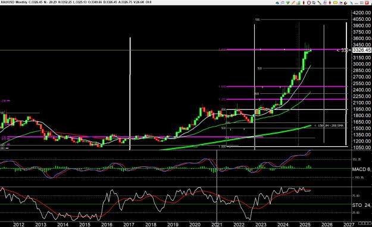372x227 pixels.
Task: Click the 2400.00 price axis label
Action: tap(361, 90)
